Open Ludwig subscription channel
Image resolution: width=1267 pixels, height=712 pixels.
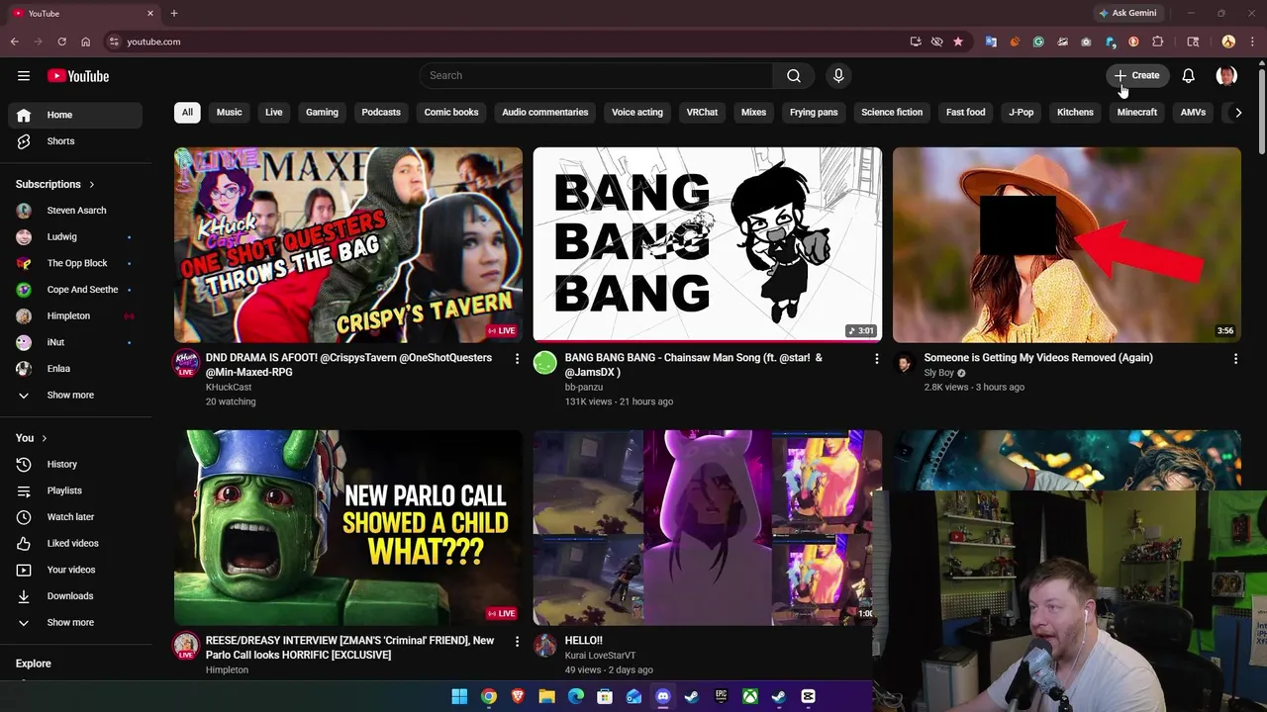point(75,236)
